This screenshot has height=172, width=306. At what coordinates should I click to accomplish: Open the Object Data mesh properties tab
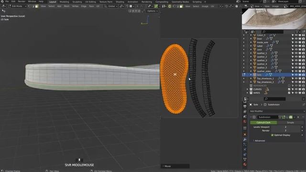click(245, 159)
